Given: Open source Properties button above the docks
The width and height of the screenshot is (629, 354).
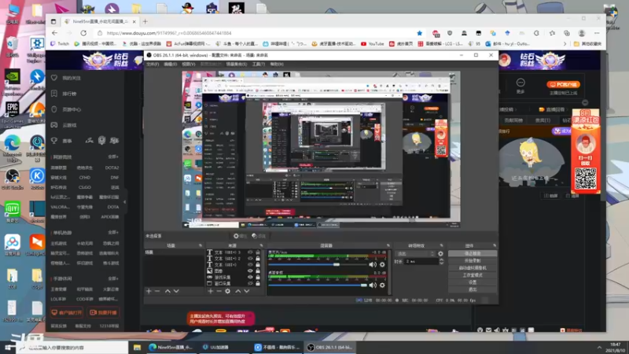Looking at the screenshot, I should [x=240, y=236].
